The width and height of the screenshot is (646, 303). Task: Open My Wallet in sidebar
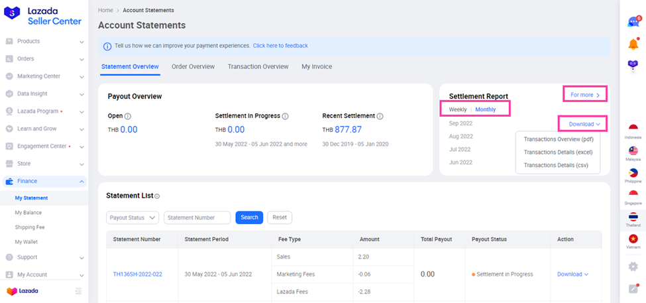[27, 242]
